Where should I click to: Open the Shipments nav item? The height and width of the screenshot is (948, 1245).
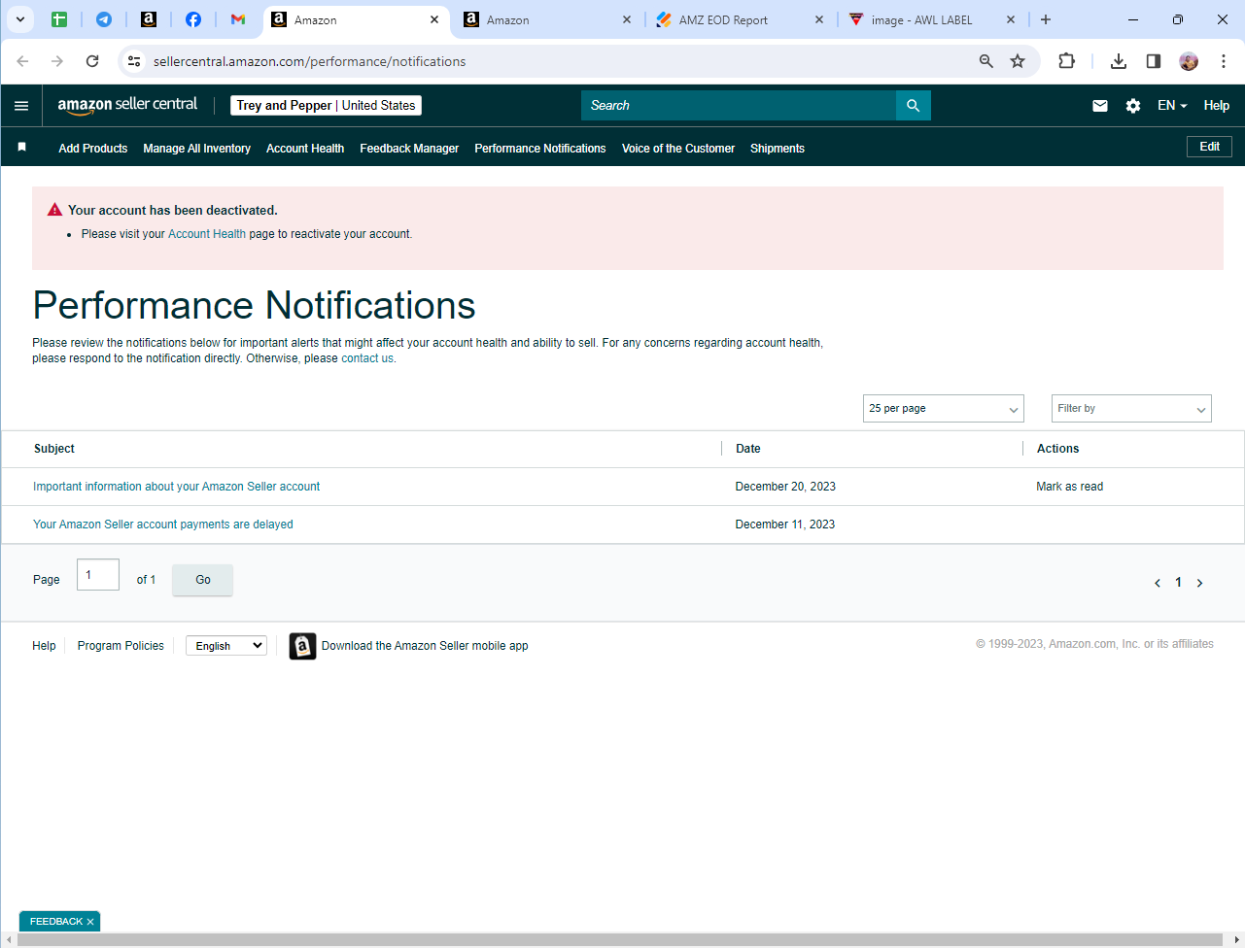tap(778, 149)
